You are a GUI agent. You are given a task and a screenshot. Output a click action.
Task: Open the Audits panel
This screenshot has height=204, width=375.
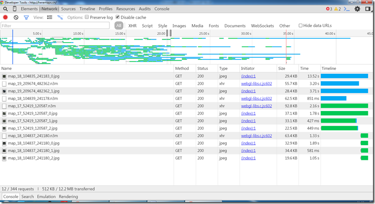pos(145,9)
